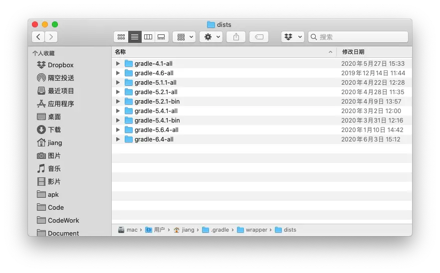
Task: Open the jiang home folder in sidebar
Action: (x=50, y=142)
